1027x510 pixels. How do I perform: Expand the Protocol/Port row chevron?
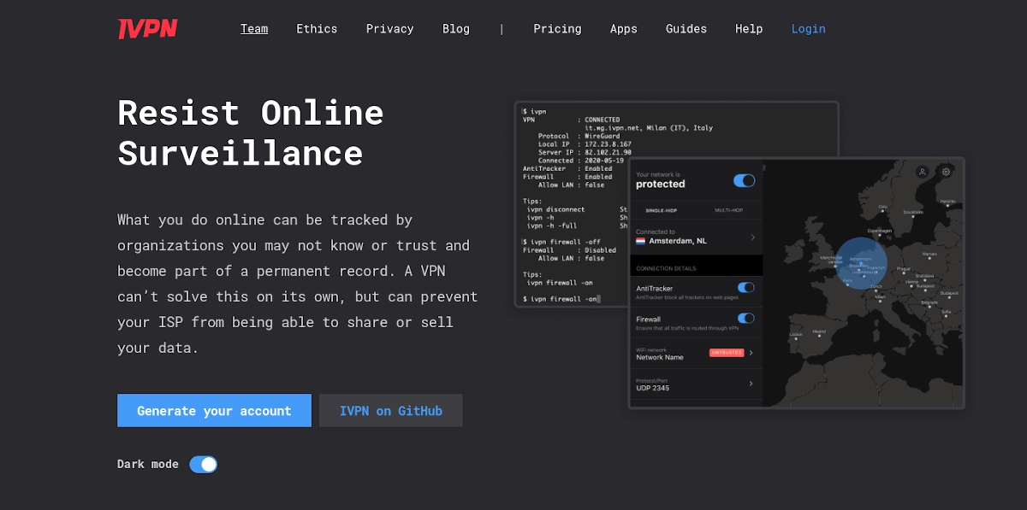coord(751,384)
